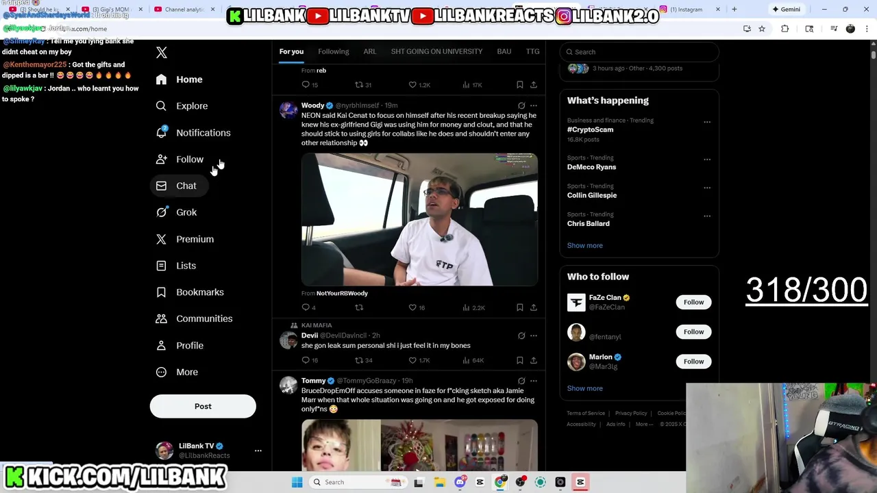Open Profile in the sidebar
The image size is (877, 493).
[180, 345]
